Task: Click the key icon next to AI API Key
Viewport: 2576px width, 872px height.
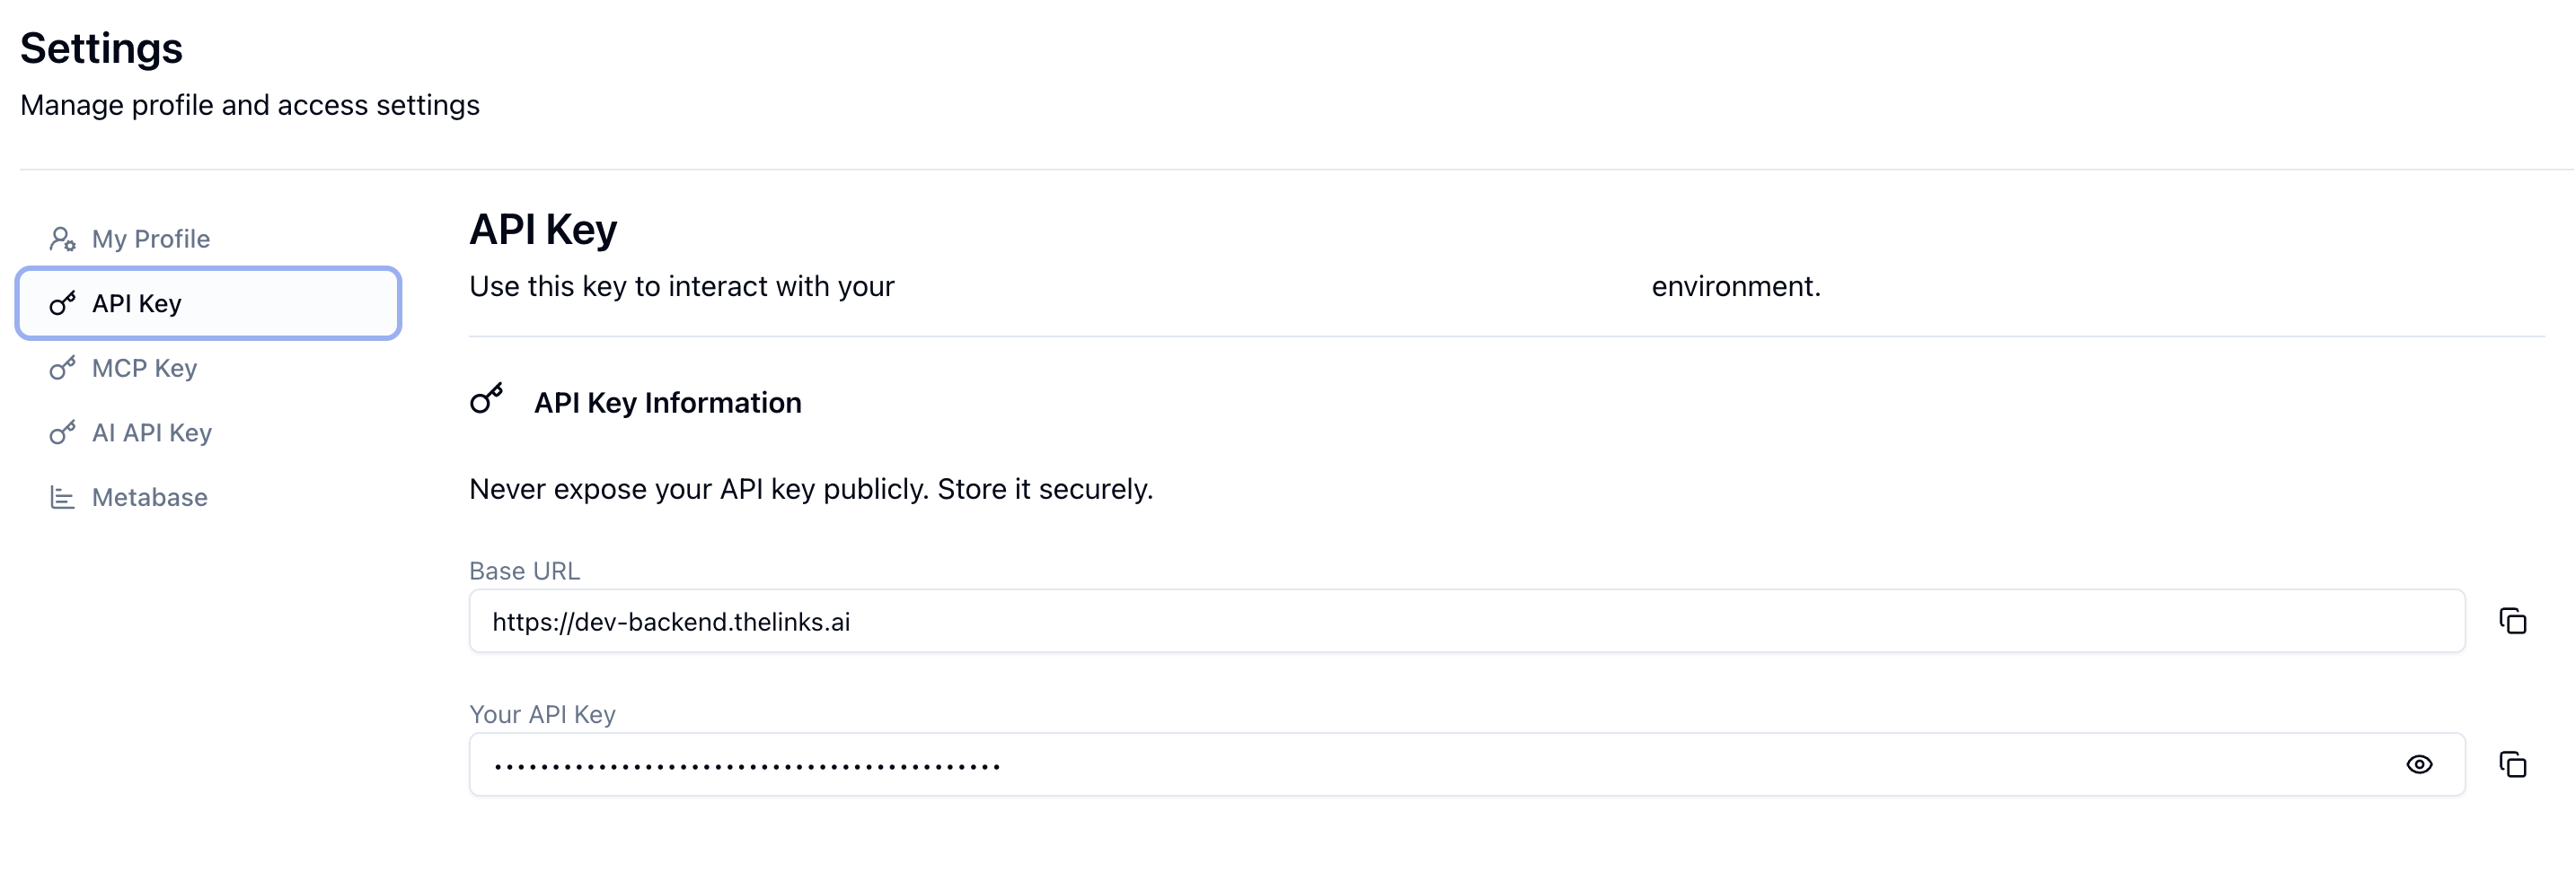Action: tap(62, 432)
